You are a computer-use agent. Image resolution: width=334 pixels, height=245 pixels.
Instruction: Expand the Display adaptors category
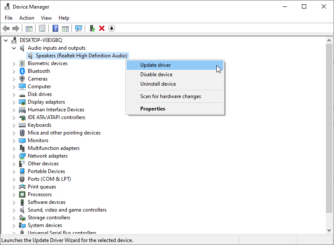point(14,102)
